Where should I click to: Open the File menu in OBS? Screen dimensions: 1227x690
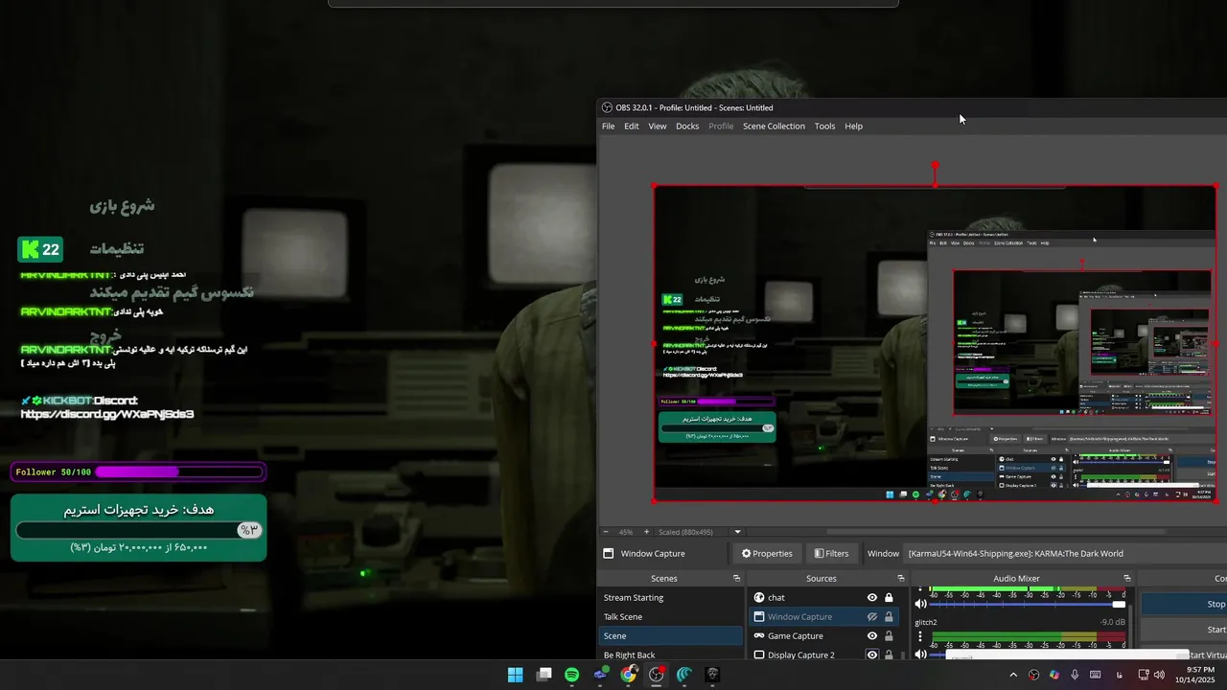[608, 126]
